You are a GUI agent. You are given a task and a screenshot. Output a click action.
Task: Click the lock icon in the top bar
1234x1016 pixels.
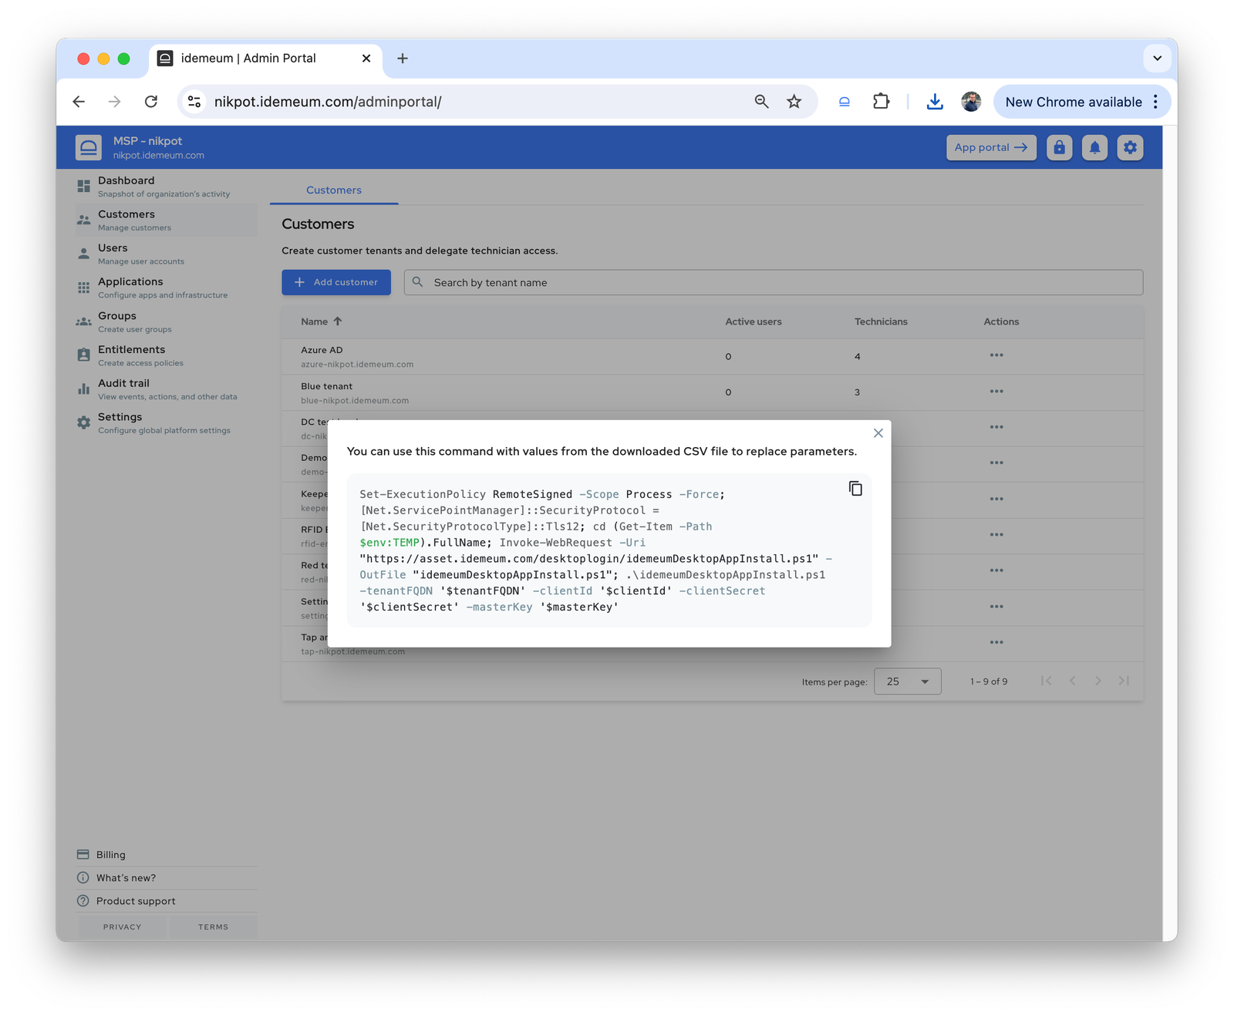coord(1059,147)
